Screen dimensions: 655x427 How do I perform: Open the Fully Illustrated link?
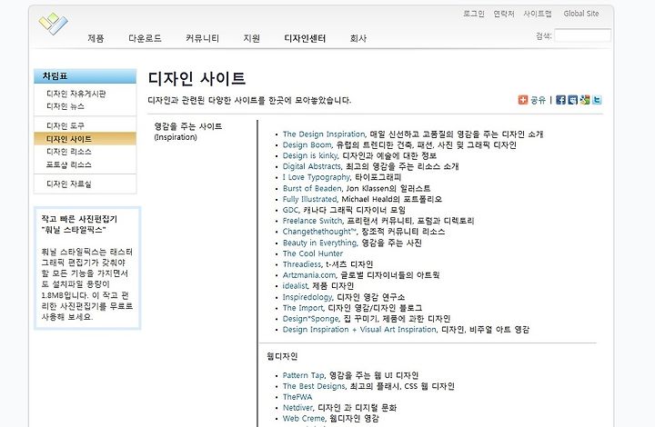(309, 199)
